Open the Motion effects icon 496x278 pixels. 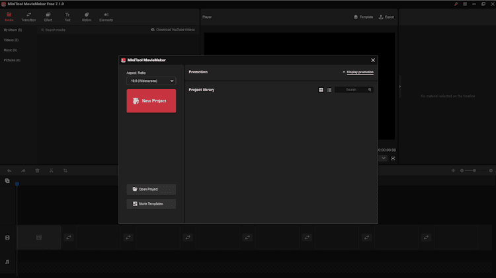coord(87,17)
